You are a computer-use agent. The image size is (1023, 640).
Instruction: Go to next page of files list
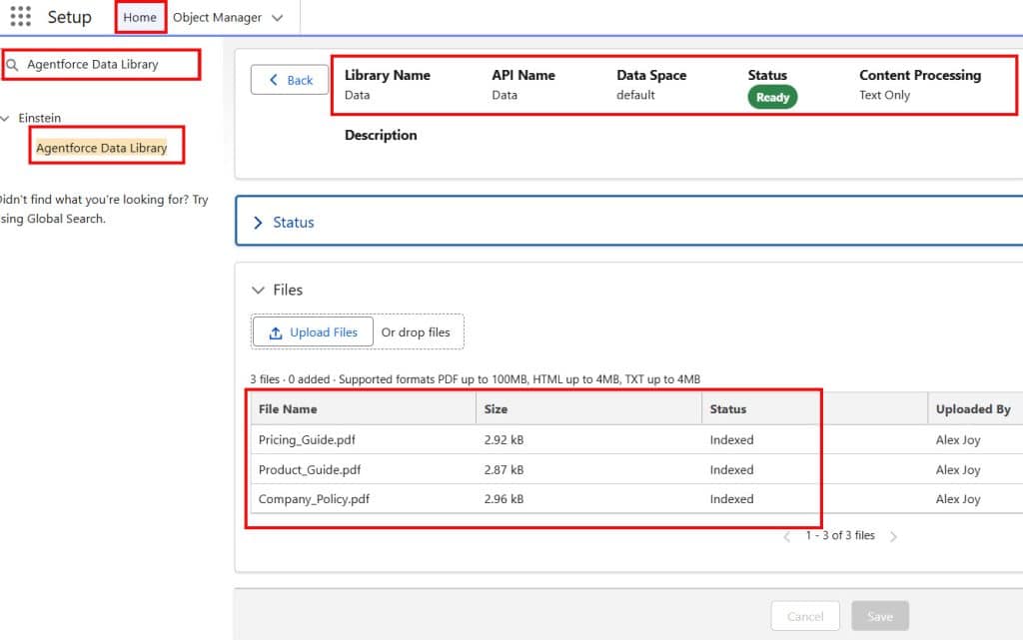point(893,536)
